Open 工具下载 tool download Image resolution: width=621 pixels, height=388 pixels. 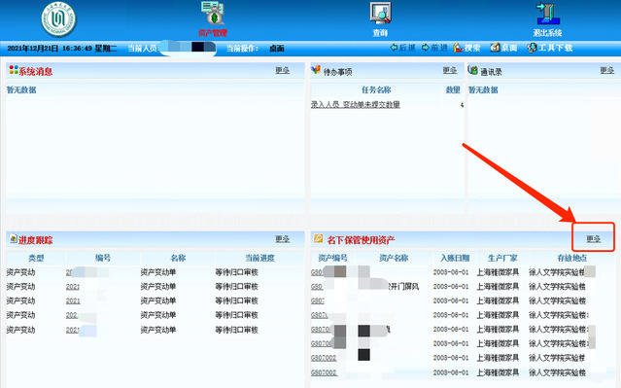(x=550, y=48)
